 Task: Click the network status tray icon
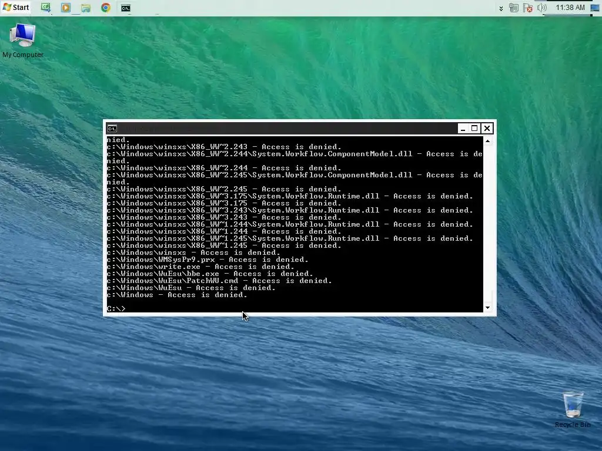tap(513, 8)
